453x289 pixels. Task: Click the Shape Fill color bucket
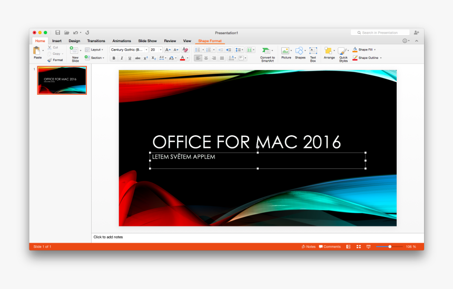(355, 49)
